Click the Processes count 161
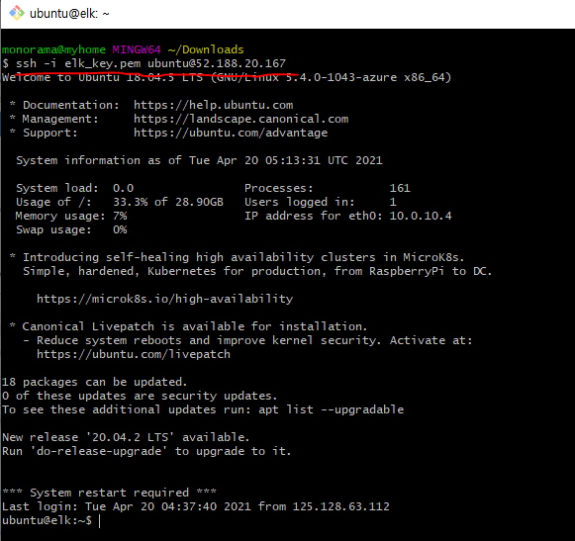The image size is (575, 541). tap(400, 188)
